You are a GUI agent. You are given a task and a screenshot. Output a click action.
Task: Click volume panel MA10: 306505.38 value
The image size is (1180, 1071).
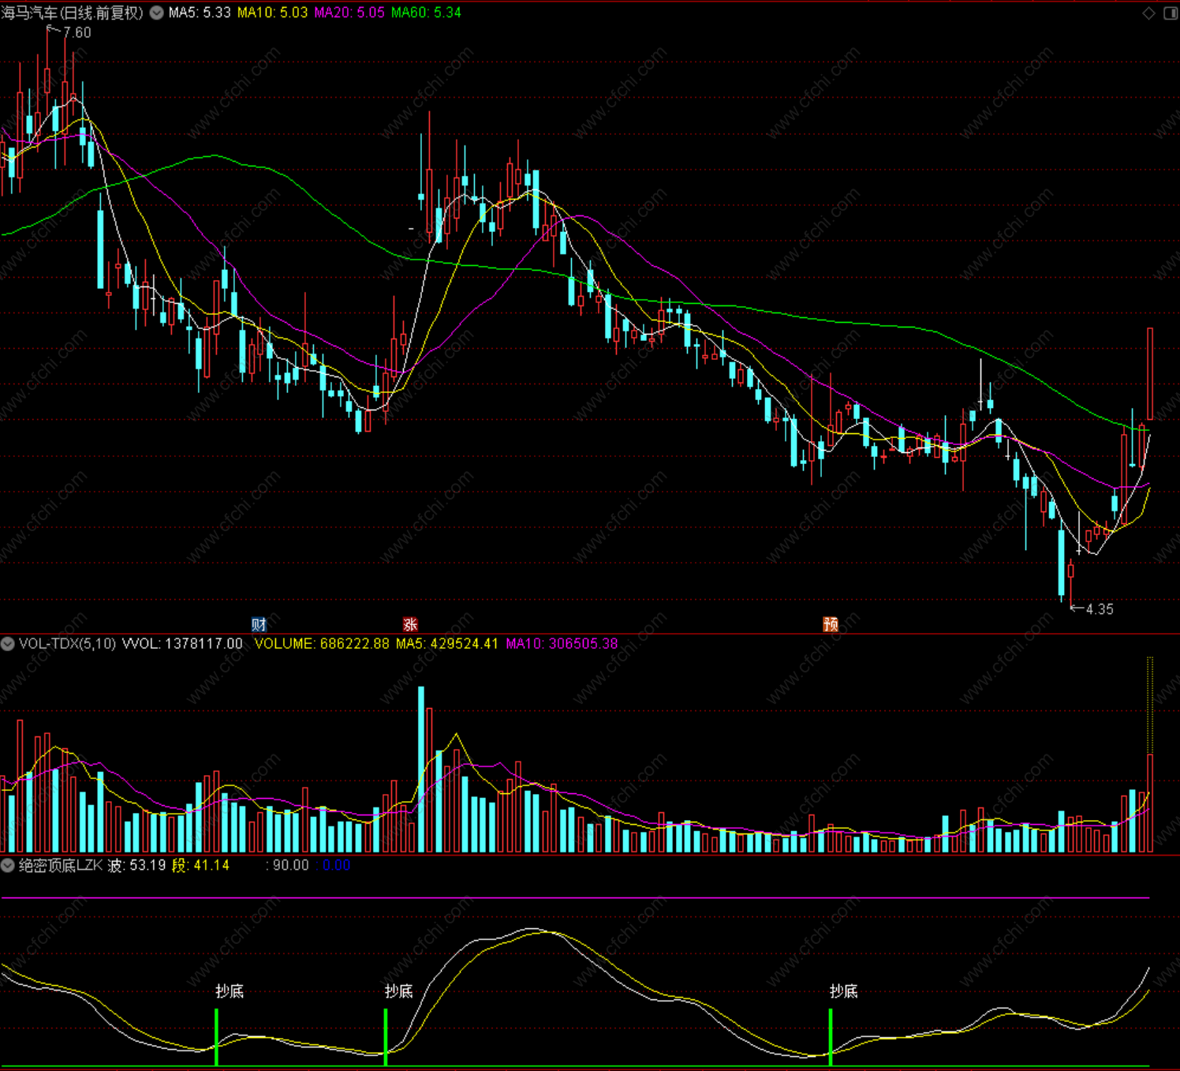point(562,644)
